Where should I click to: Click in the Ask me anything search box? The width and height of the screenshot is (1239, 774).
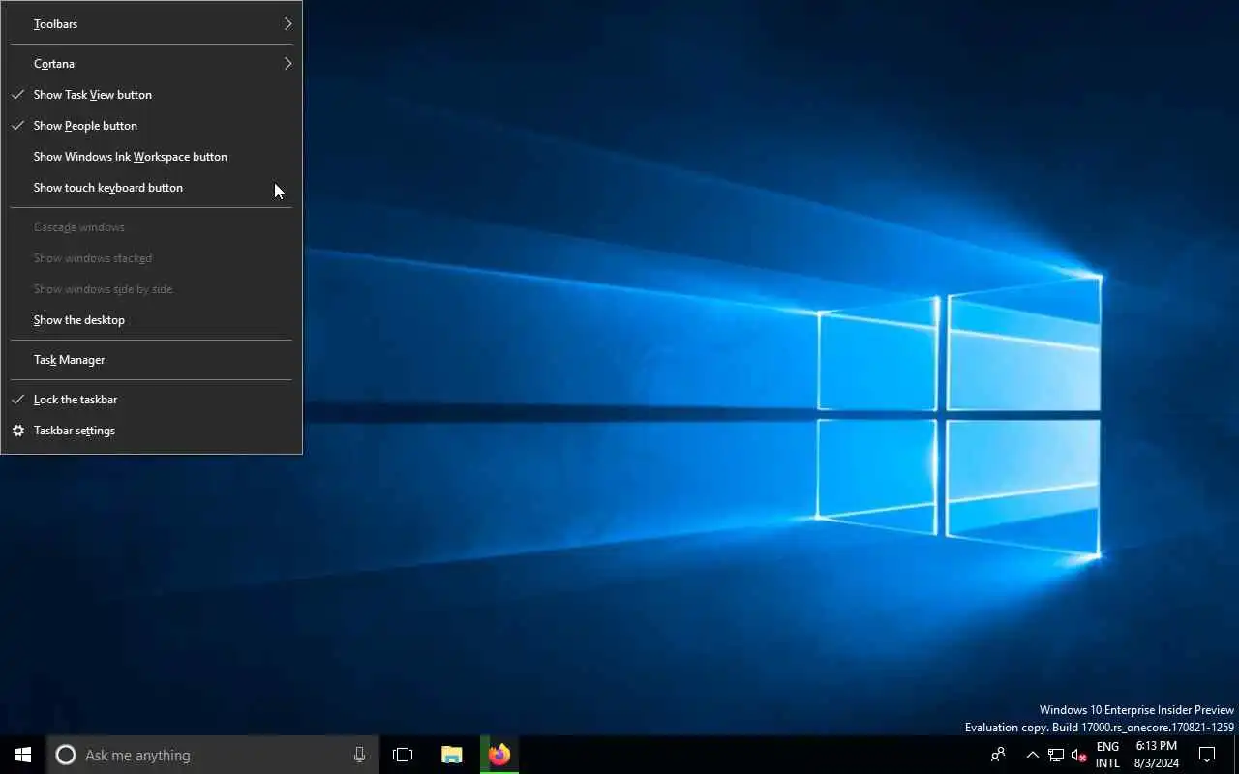(213, 755)
